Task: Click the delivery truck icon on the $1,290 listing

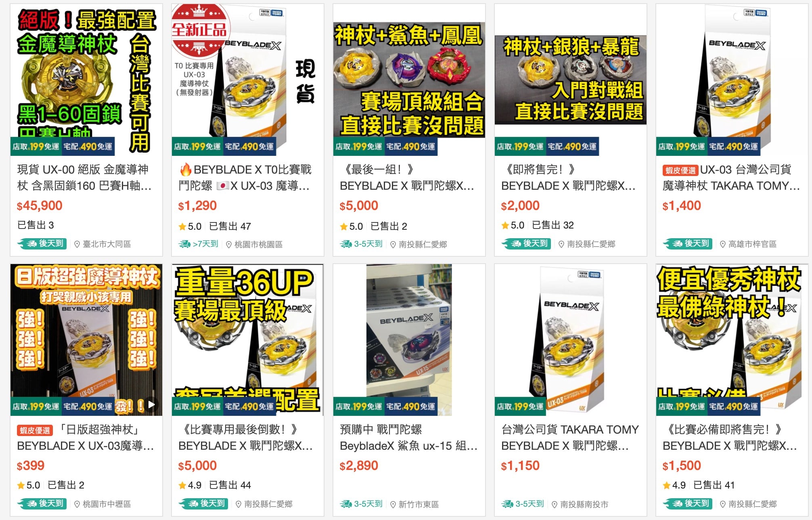Action: (x=184, y=244)
